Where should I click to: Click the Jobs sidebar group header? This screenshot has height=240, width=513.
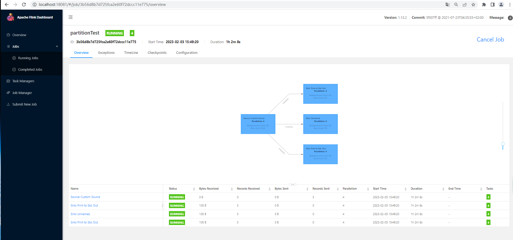point(31,46)
